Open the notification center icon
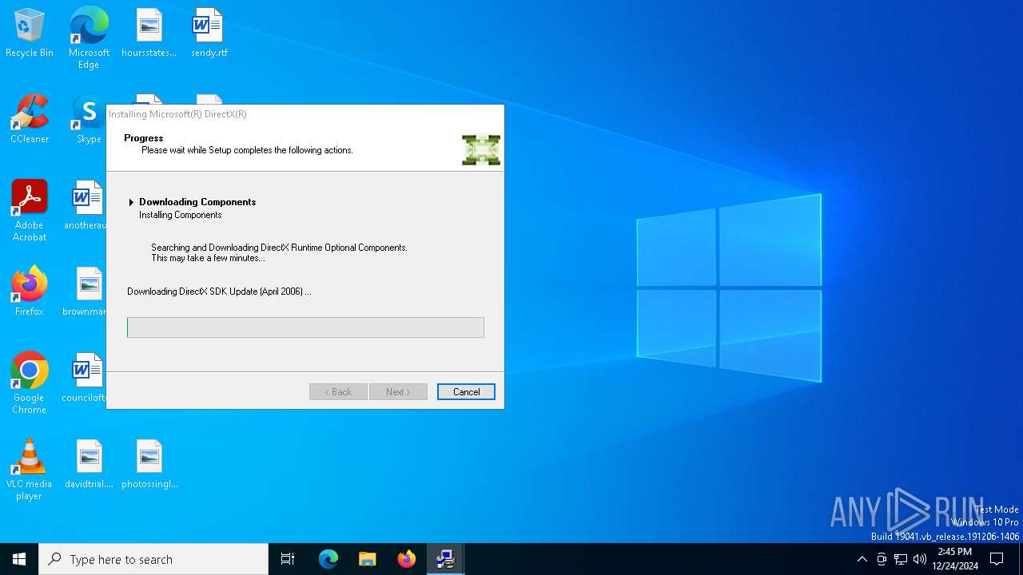Viewport: 1023px width, 575px height. 997,559
